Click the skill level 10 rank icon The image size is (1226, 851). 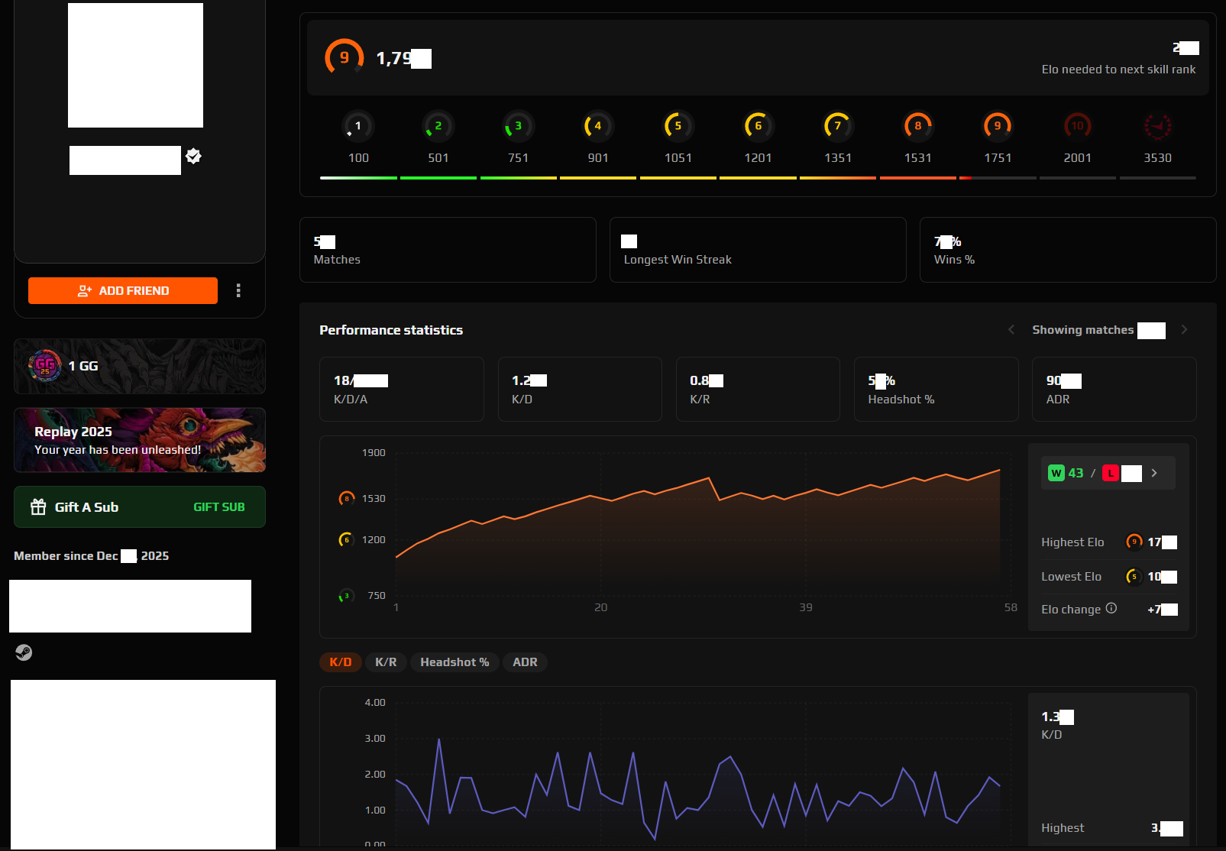1077,126
